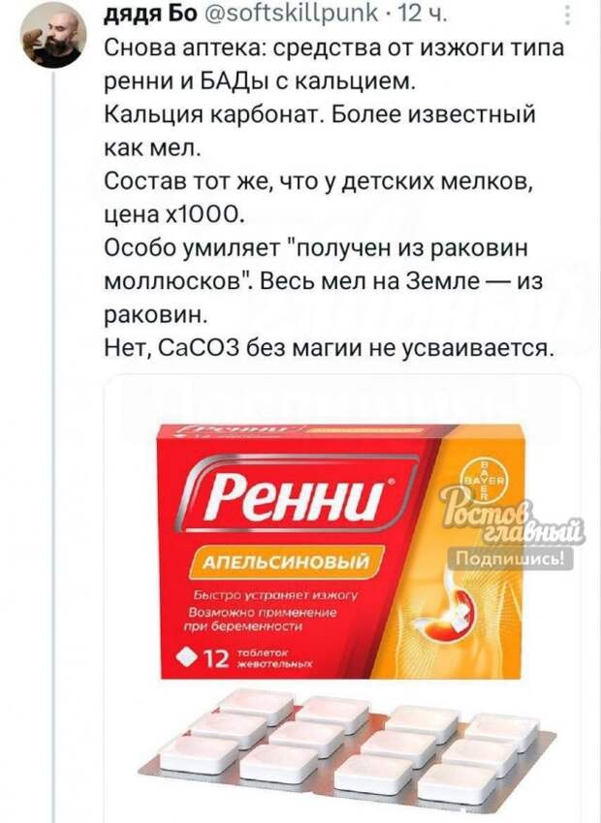Click the line 'Нет, CaCO3 без магии'
The image size is (601, 823).
coord(330,348)
